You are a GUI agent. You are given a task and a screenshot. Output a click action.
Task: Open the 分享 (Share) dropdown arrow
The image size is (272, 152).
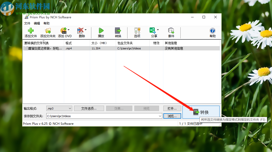coord(158,30)
